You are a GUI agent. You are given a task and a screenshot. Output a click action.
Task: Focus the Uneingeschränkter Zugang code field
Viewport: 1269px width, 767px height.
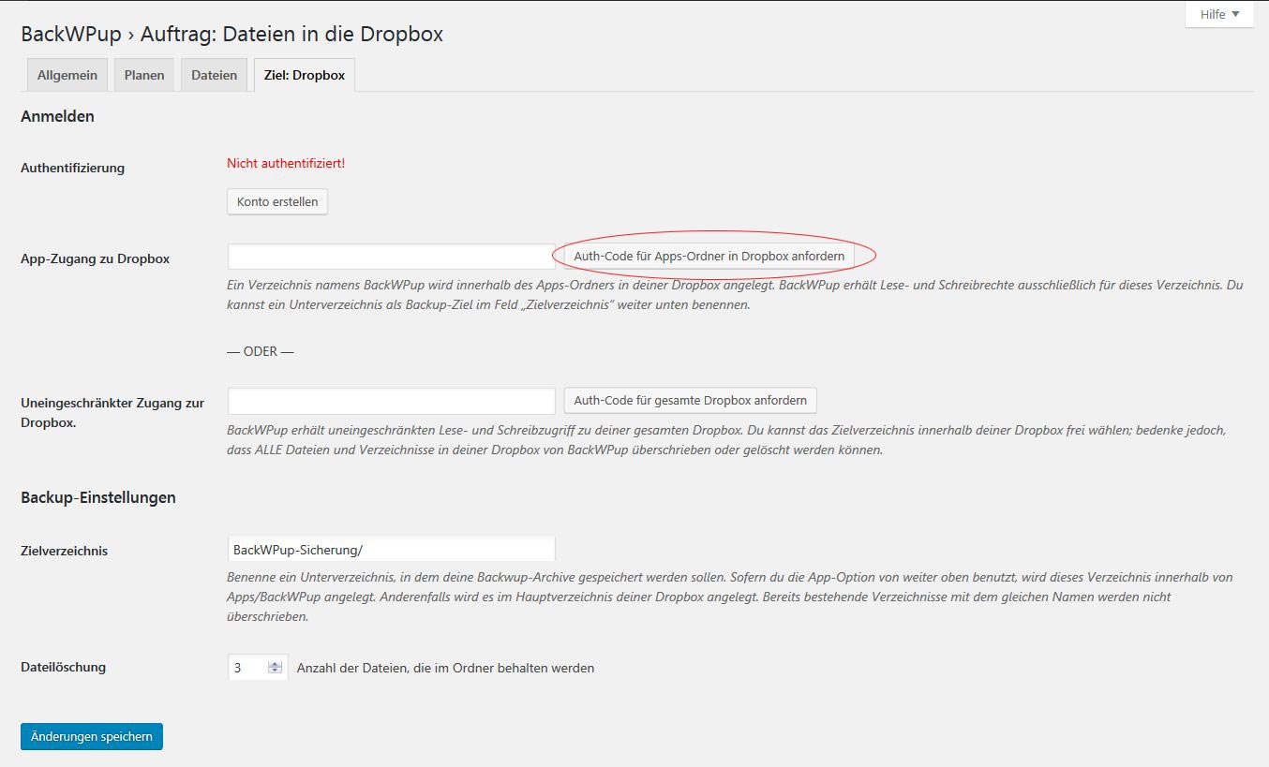point(392,401)
